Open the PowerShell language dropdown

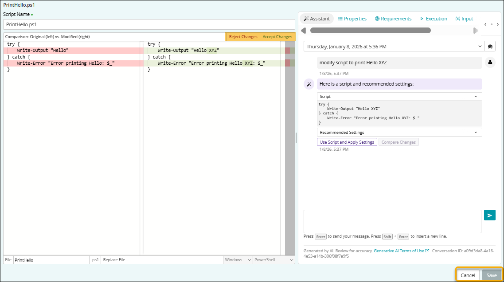tap(273, 260)
